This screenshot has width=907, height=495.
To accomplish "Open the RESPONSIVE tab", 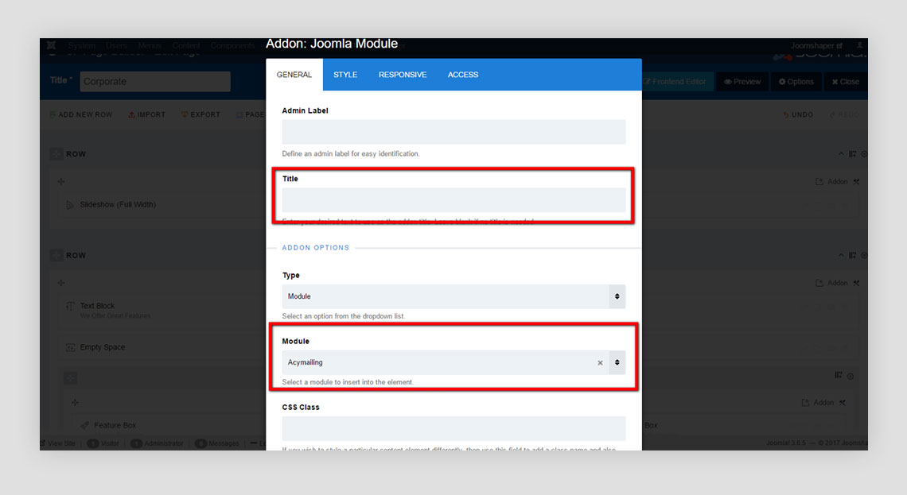I will click(x=403, y=75).
